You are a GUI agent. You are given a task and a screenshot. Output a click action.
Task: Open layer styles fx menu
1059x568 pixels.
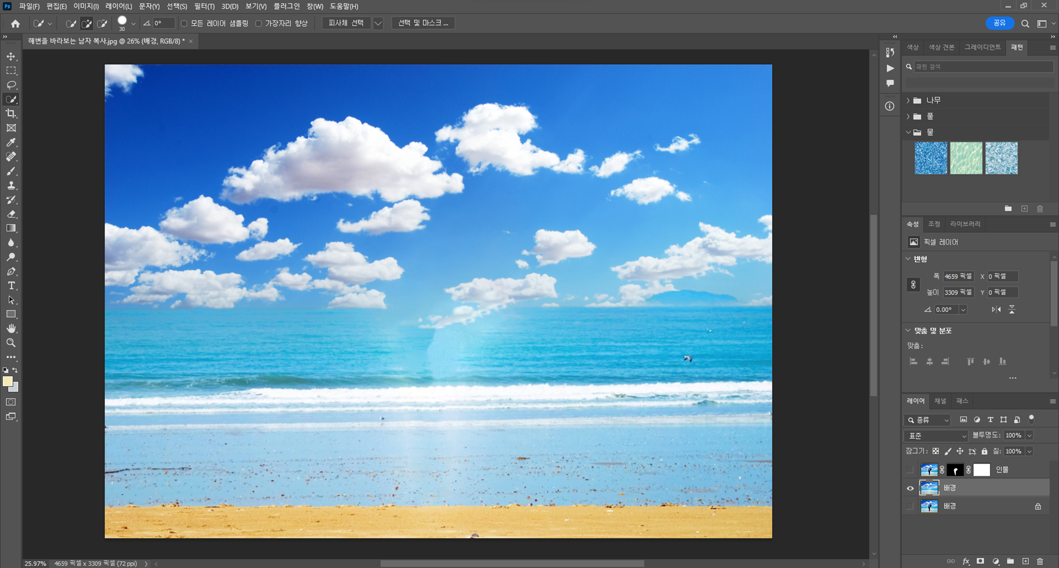coord(966,561)
